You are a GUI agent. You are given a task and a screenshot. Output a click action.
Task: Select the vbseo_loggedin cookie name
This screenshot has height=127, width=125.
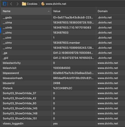13,123
